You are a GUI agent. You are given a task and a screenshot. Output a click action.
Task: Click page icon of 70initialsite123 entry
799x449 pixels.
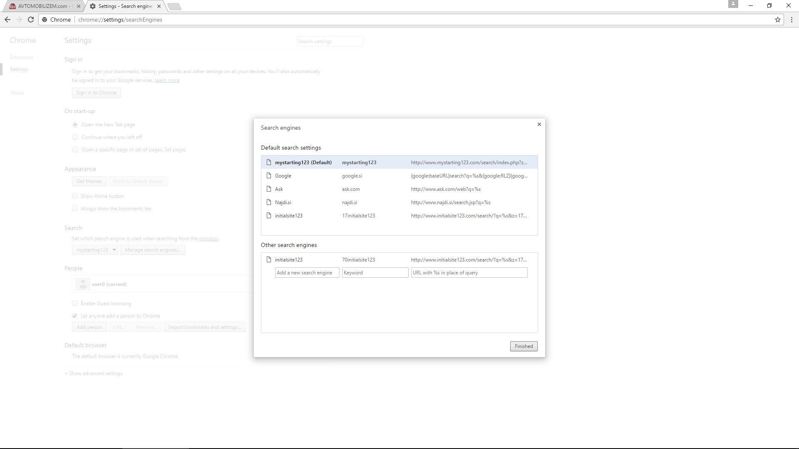(269, 259)
